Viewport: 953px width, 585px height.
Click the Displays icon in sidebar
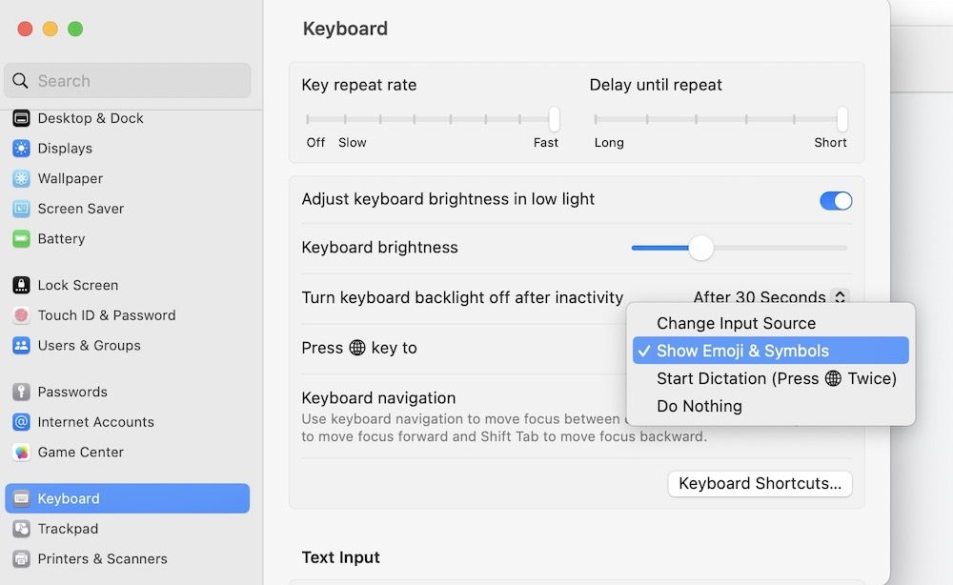point(21,149)
